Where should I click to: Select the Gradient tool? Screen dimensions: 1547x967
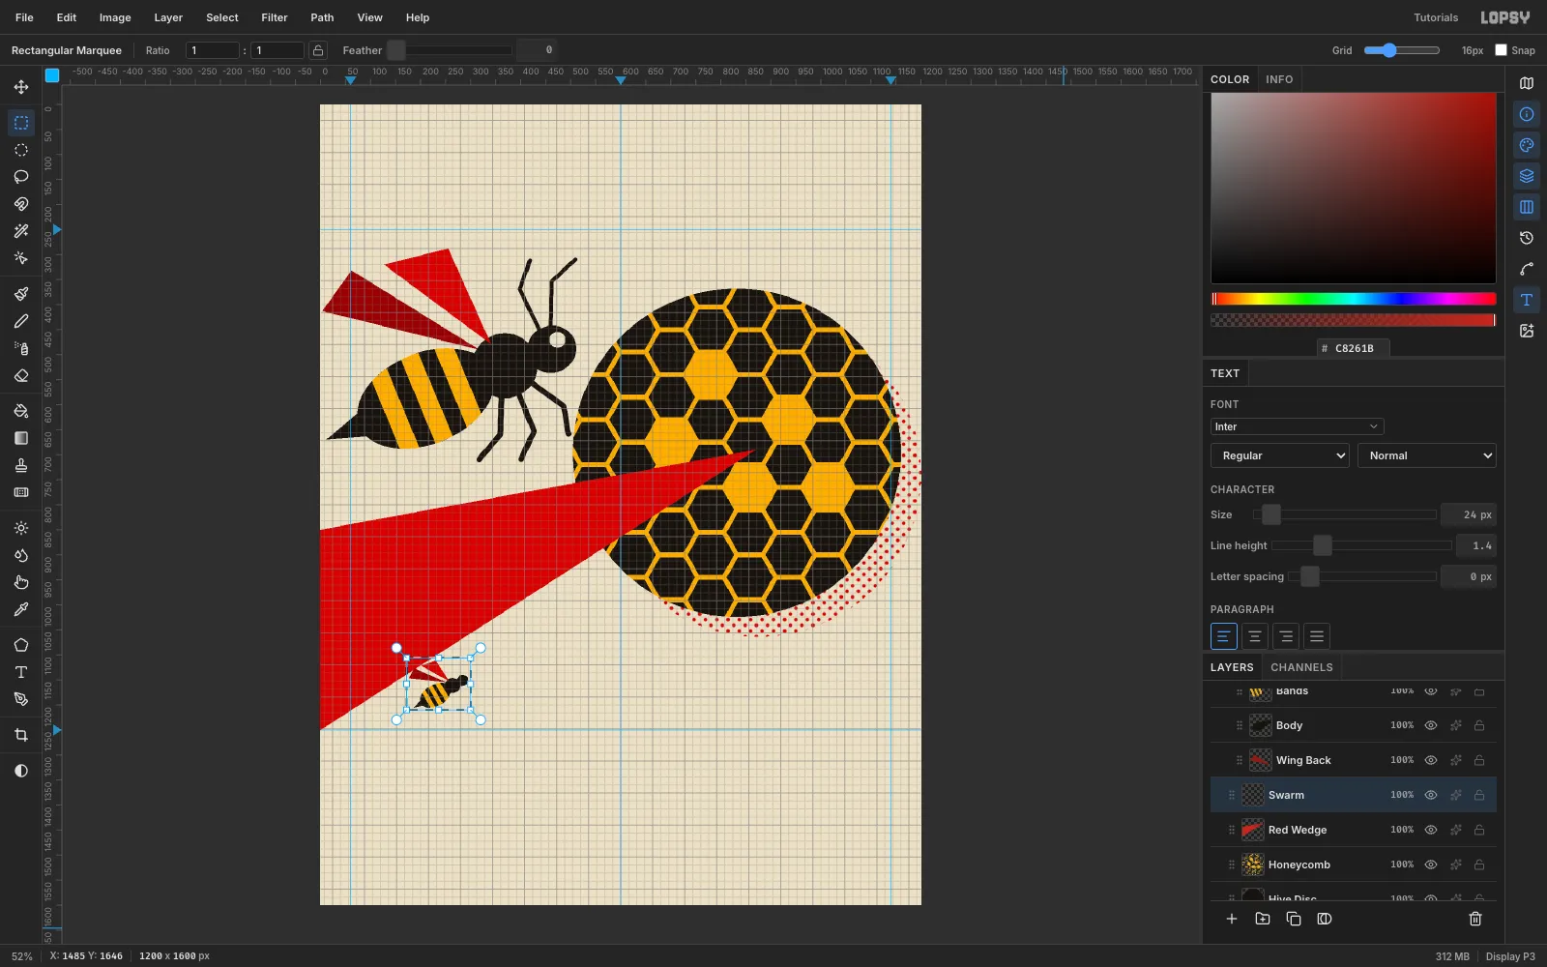tap(21, 438)
